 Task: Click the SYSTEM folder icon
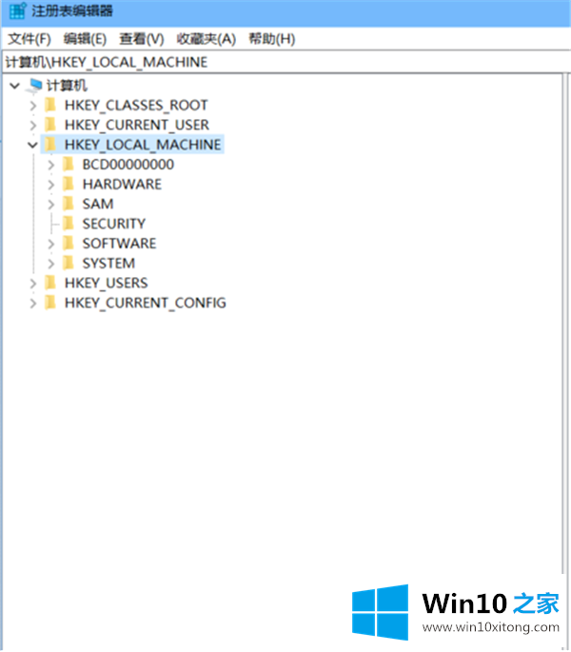[69, 264]
